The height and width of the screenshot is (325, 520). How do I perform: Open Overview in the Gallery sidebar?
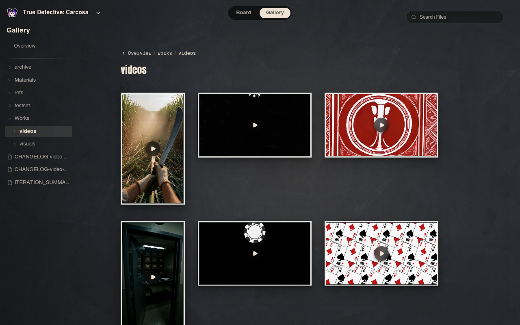pyautogui.click(x=25, y=46)
